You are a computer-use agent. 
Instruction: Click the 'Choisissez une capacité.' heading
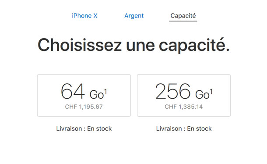pyautogui.click(x=133, y=45)
